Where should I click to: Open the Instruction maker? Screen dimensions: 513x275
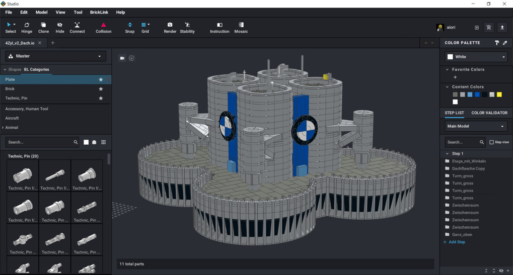coord(219,27)
